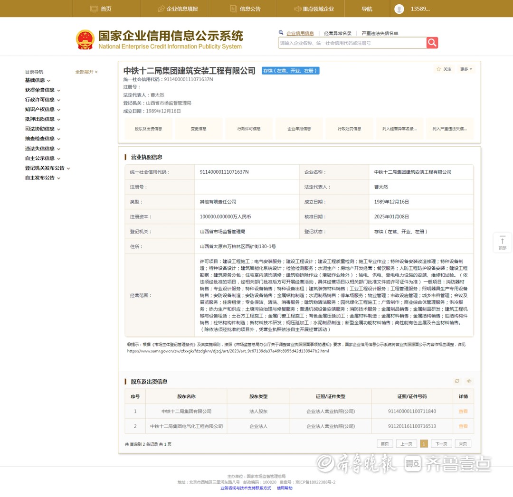
Task: Click the 存续 status badge
Action: coord(290,71)
